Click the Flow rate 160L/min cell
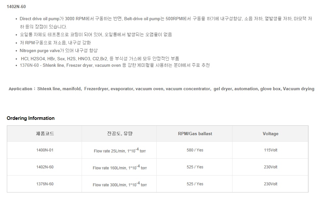The height and width of the screenshot is (199, 318). (119, 167)
